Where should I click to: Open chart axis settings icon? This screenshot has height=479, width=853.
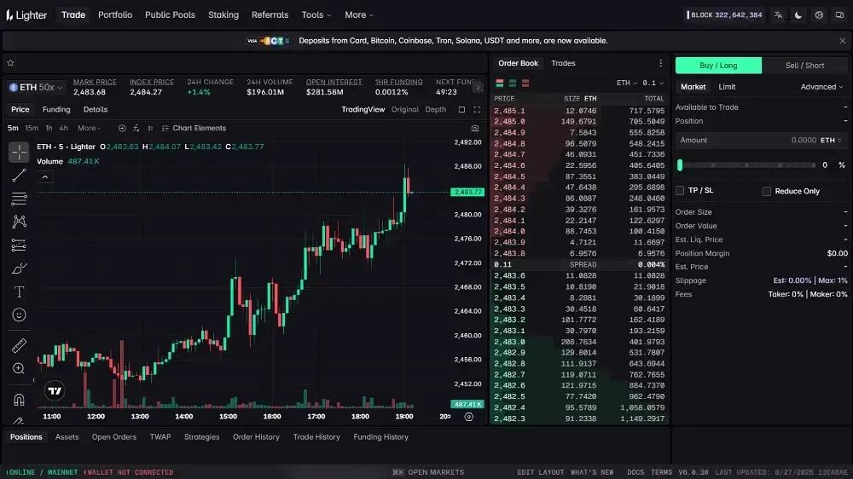tap(468, 417)
